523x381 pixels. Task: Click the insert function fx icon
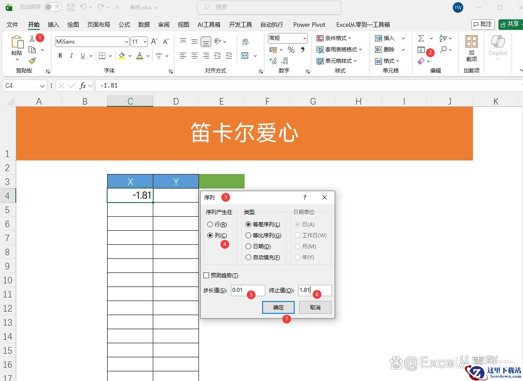pos(83,86)
